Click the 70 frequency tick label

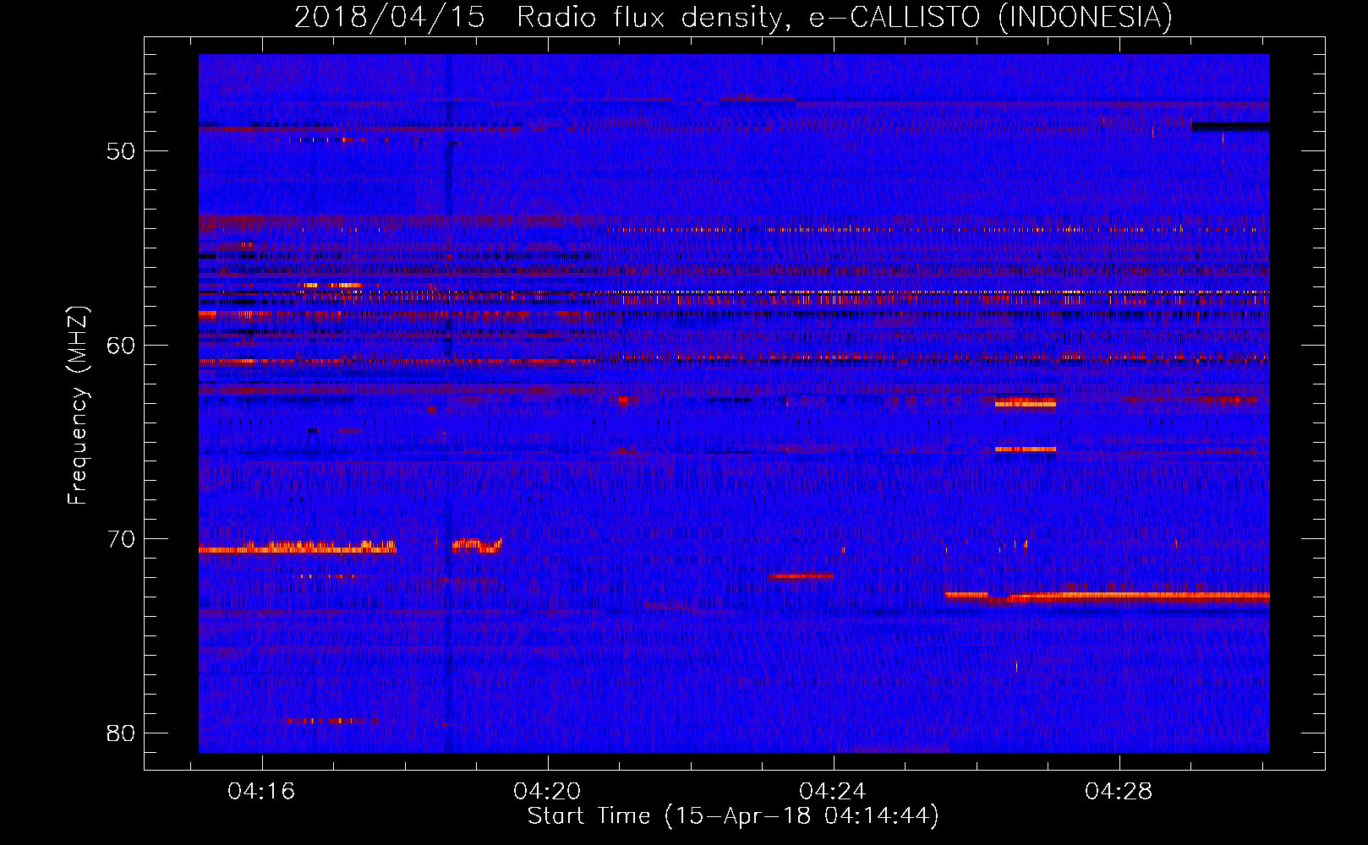121,538
